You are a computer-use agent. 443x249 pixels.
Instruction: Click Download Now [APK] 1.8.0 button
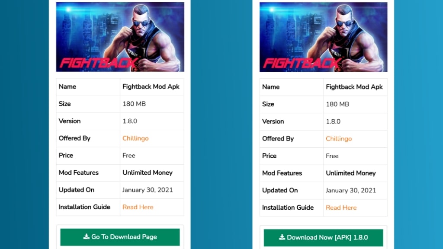(323, 237)
